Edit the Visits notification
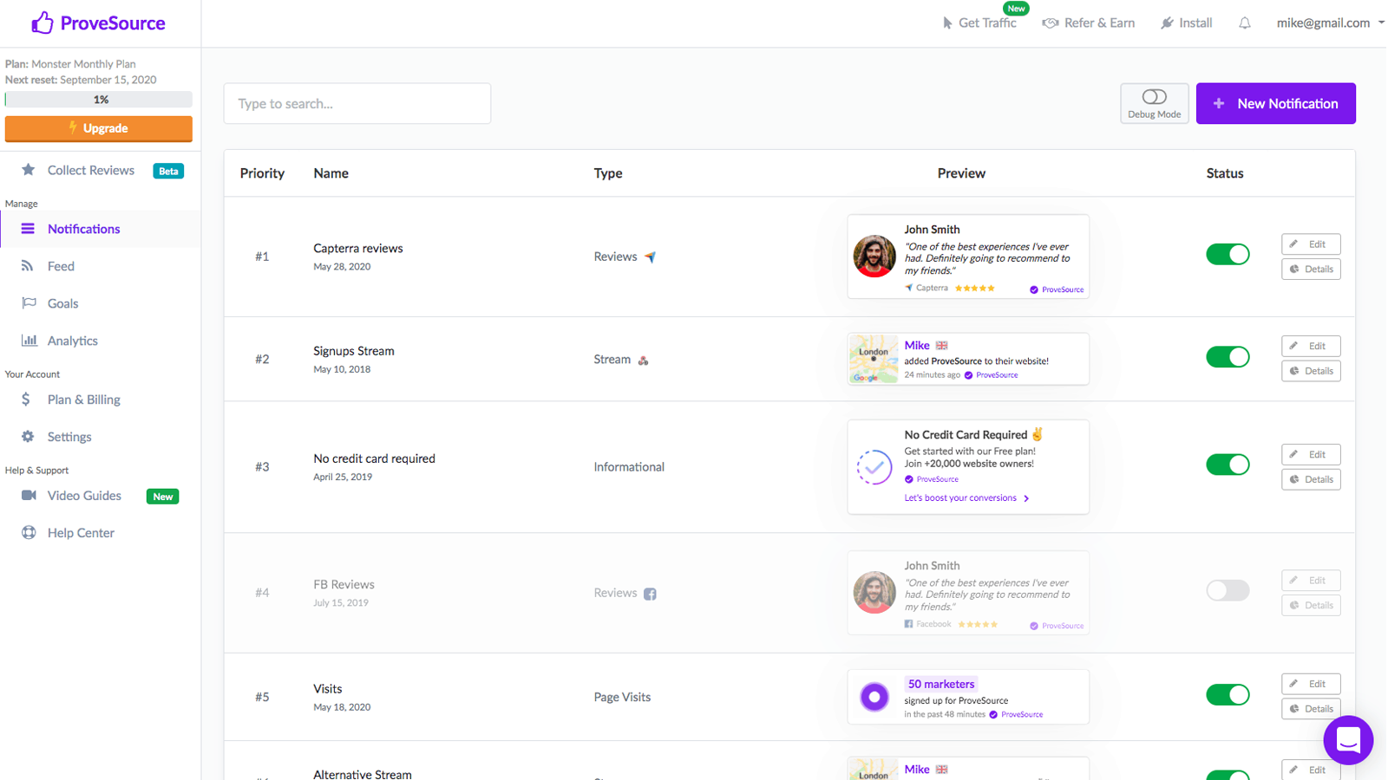 click(x=1311, y=684)
